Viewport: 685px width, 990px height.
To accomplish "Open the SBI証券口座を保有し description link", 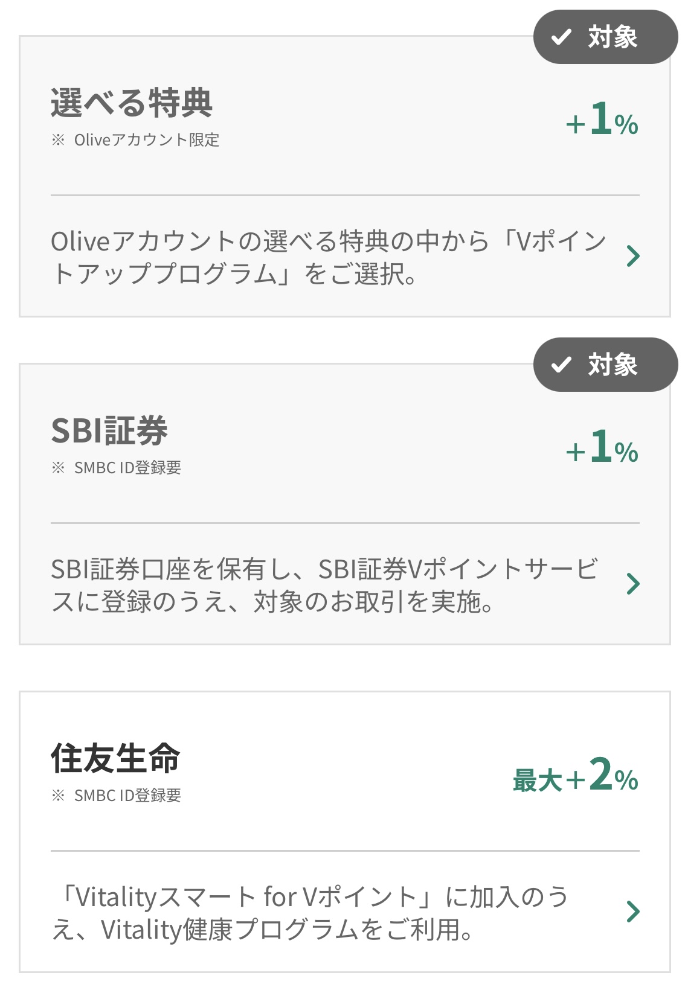I will click(325, 585).
